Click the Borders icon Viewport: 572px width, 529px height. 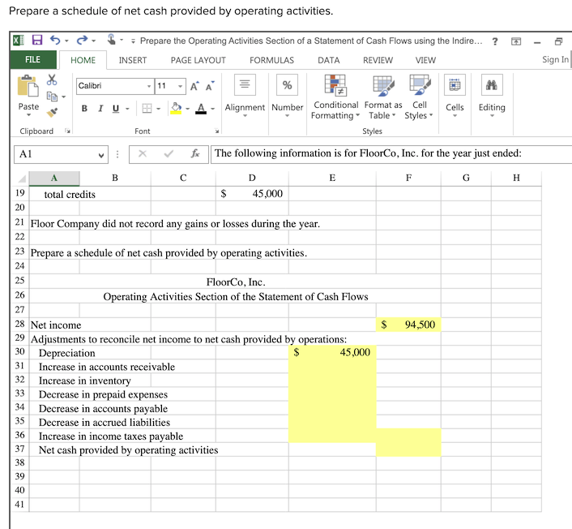147,108
